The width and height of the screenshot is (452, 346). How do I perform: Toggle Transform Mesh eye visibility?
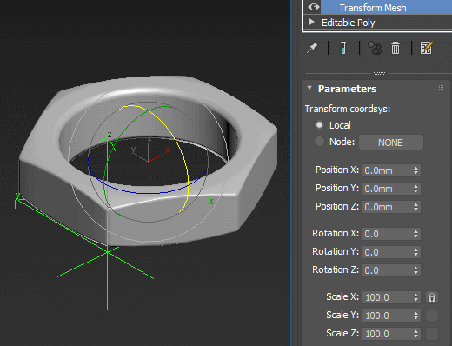pyautogui.click(x=314, y=7)
